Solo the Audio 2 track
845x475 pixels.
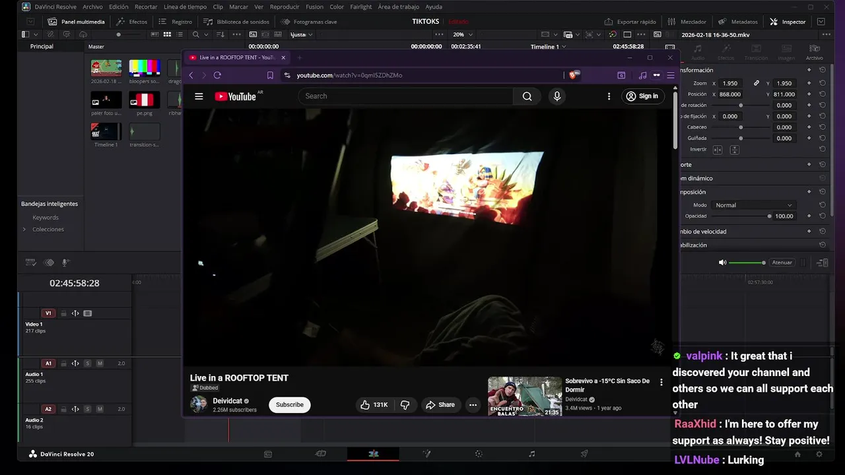pyautogui.click(x=88, y=409)
